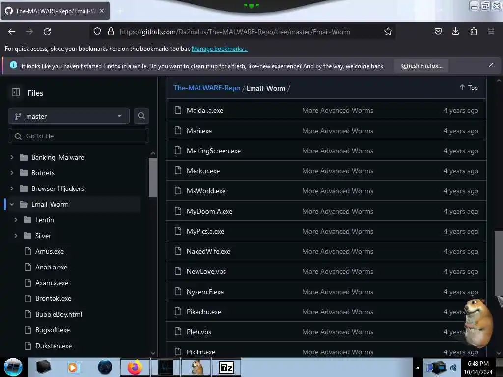Open the tracking protection shield icon
The width and height of the screenshot is (503, 377).
97,32
